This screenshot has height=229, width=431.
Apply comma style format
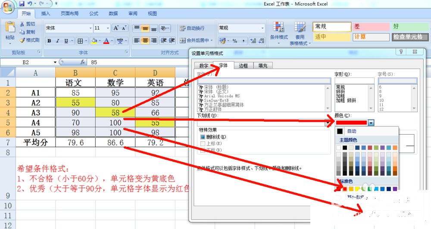(x=244, y=40)
